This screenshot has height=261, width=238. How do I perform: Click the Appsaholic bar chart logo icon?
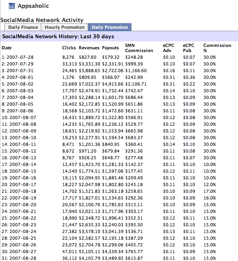pos(11,6)
